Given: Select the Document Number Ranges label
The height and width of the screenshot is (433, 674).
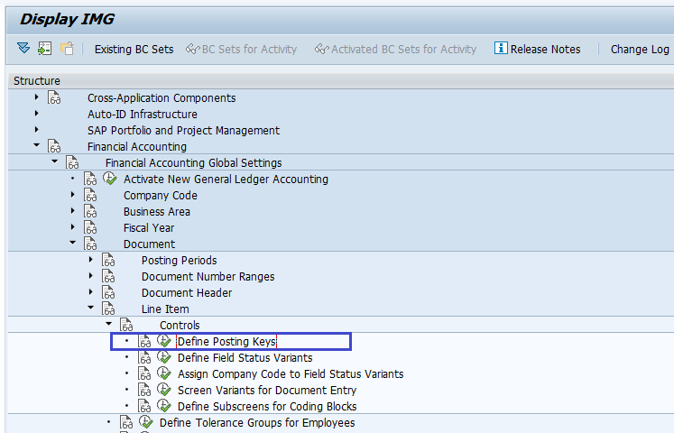Looking at the screenshot, I should pos(208,277).
